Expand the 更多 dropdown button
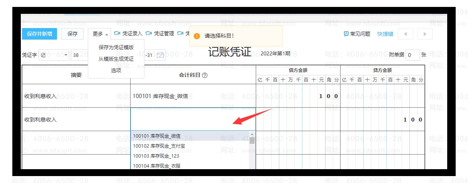The height and width of the screenshot is (183, 468). [x=100, y=34]
